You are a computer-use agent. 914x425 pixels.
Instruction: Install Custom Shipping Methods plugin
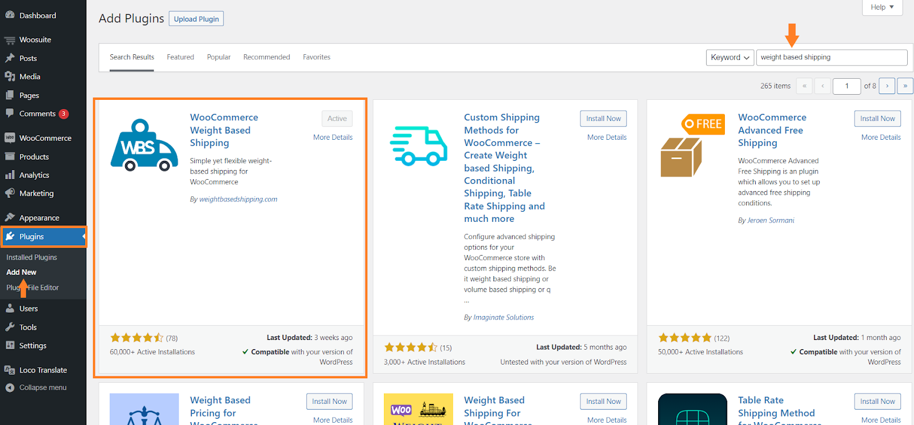click(x=603, y=119)
